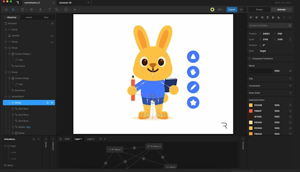Align selection to horizontal center
This screenshot has width=300, height=172.
(256, 17)
